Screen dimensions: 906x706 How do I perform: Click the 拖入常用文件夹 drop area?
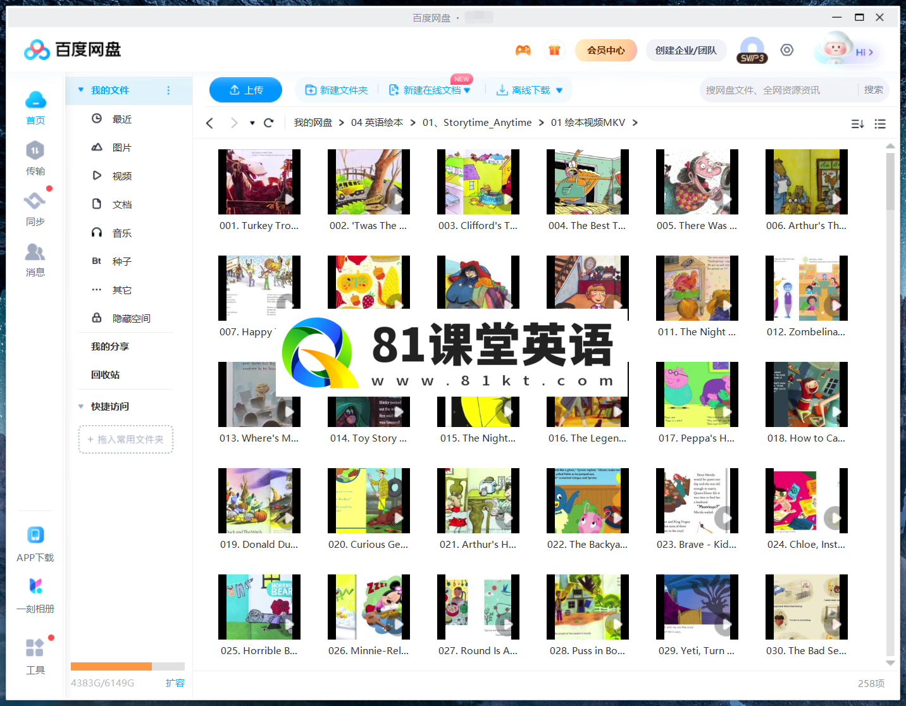[126, 439]
